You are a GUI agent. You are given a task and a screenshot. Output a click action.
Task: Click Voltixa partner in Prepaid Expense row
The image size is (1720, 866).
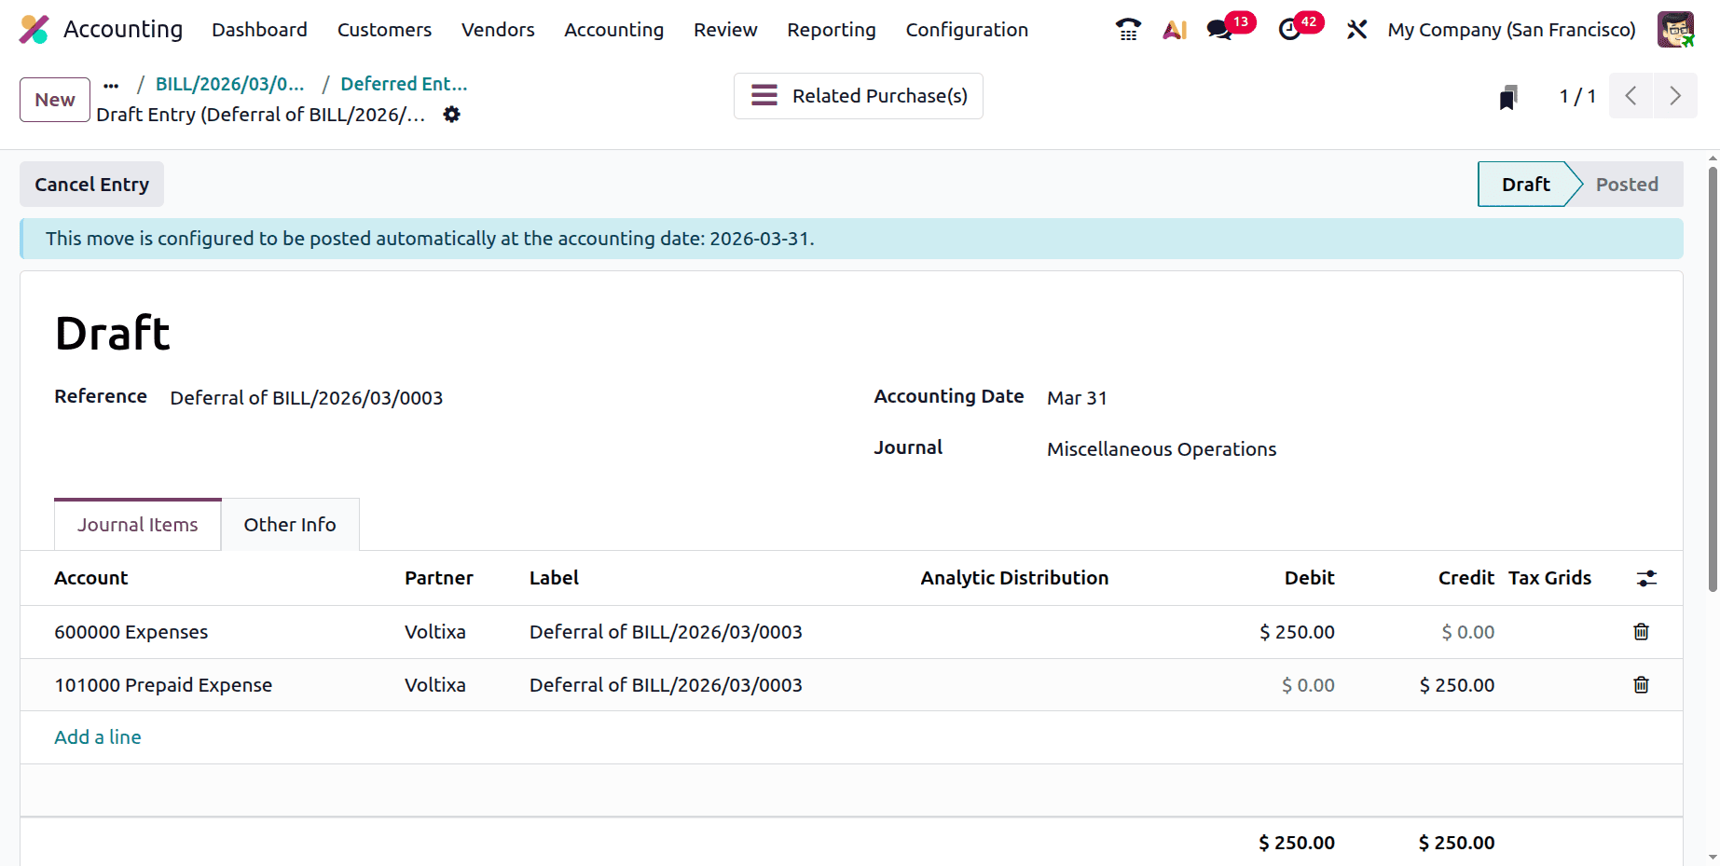435,685
